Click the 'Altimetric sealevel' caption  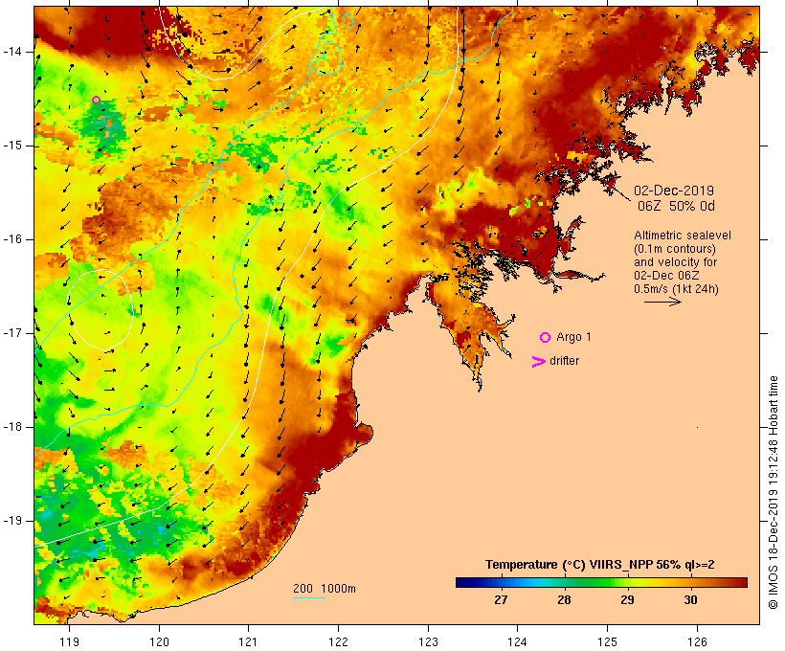683,236
